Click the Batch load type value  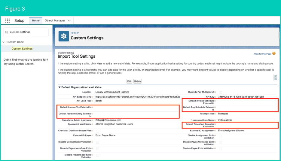99,101
